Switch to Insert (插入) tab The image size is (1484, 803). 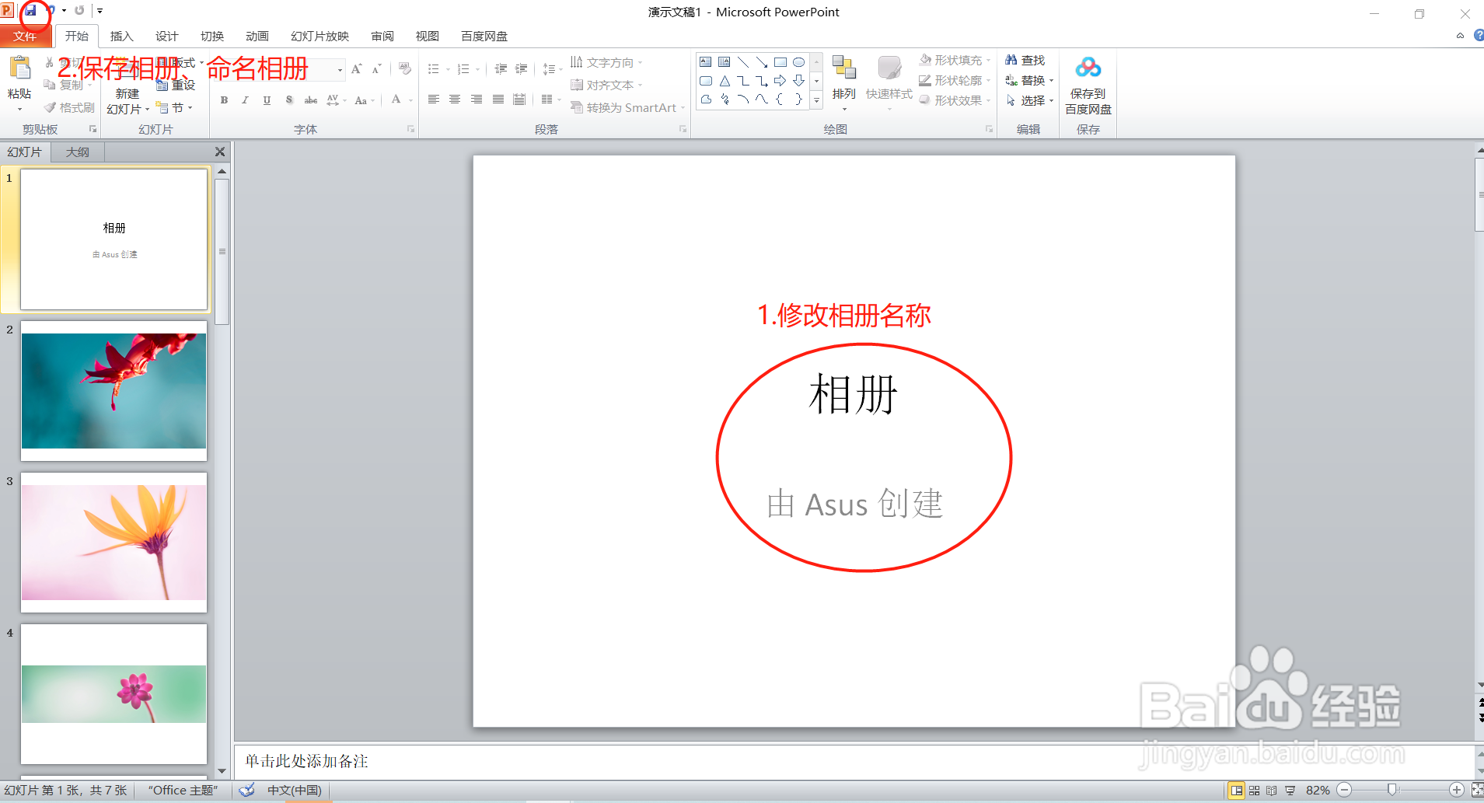point(122,37)
